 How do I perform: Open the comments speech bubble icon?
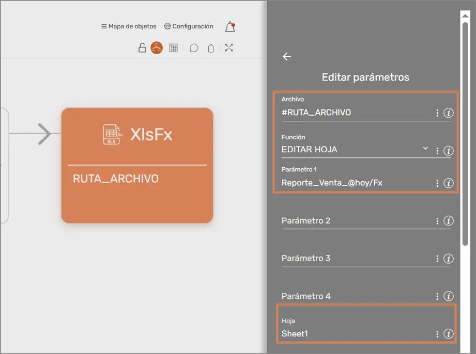pyautogui.click(x=194, y=48)
